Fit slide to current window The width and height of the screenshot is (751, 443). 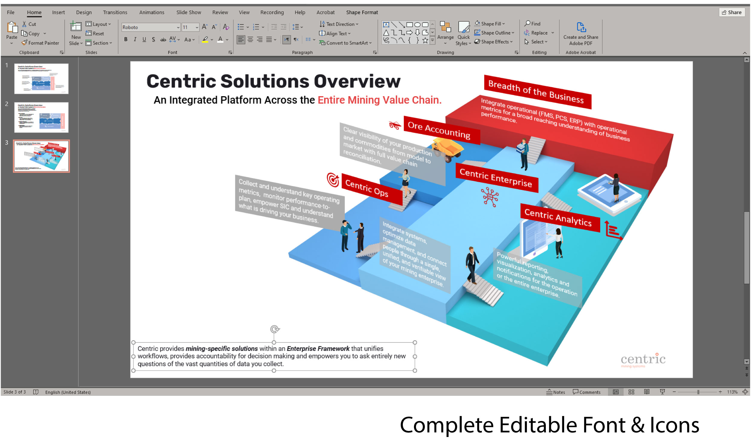point(745,392)
